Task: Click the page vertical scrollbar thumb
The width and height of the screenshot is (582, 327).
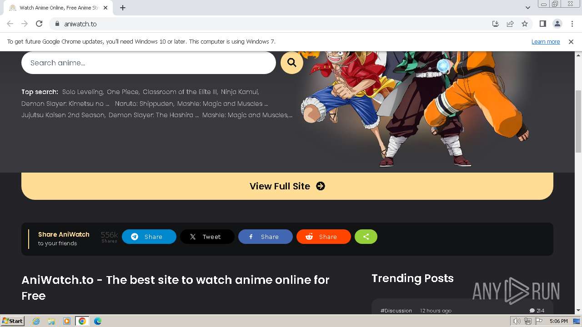Action: [578, 121]
